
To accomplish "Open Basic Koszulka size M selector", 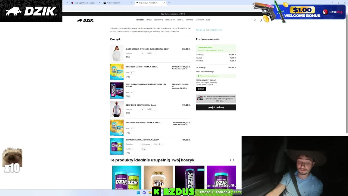I will [x=142, y=109].
